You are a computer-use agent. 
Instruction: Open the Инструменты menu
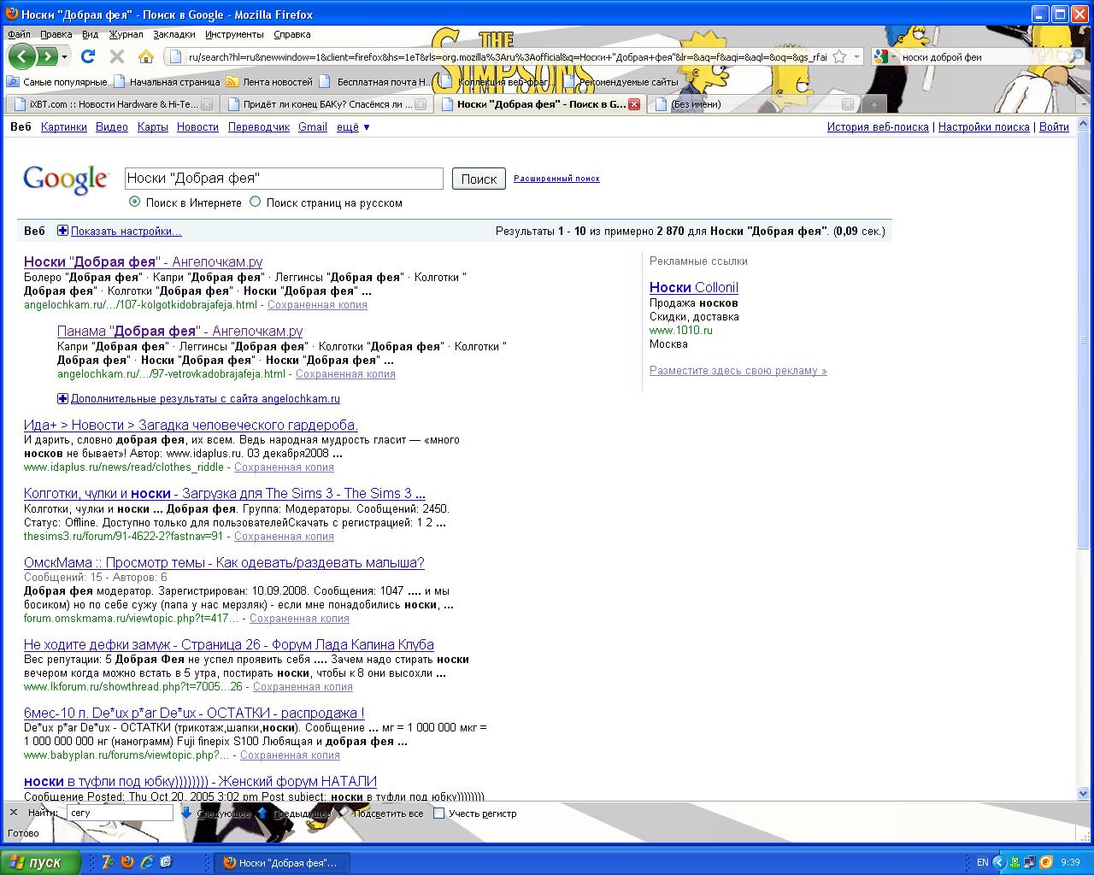tap(234, 34)
